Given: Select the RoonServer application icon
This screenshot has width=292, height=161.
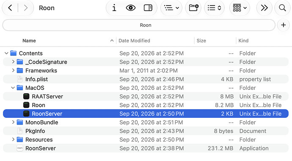Looking at the screenshot, I should (20, 148).
